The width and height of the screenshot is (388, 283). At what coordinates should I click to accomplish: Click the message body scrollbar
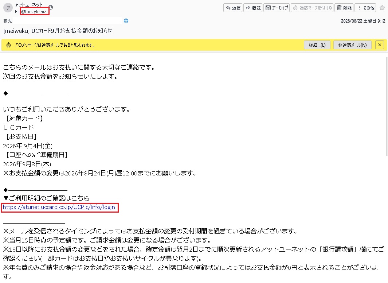pos(387,106)
